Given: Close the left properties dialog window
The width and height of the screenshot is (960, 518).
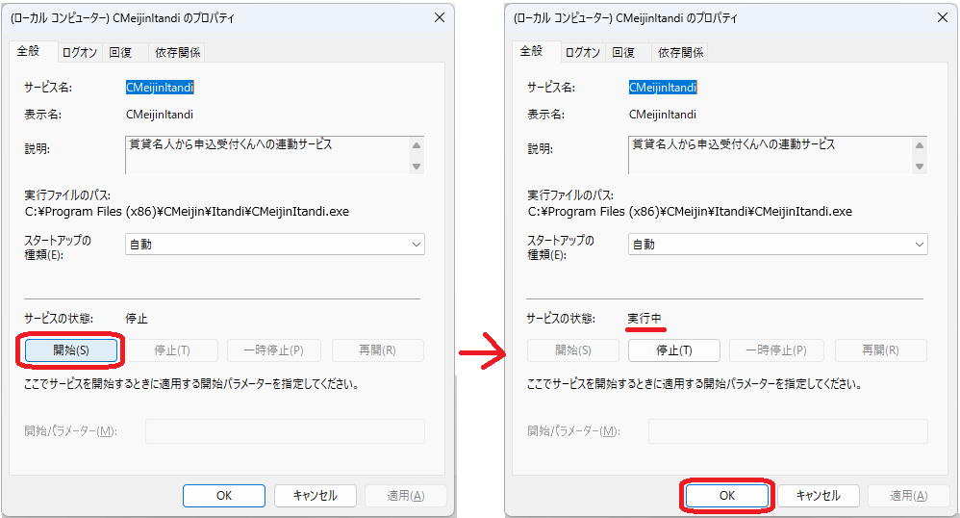Looking at the screenshot, I should tap(440, 17).
